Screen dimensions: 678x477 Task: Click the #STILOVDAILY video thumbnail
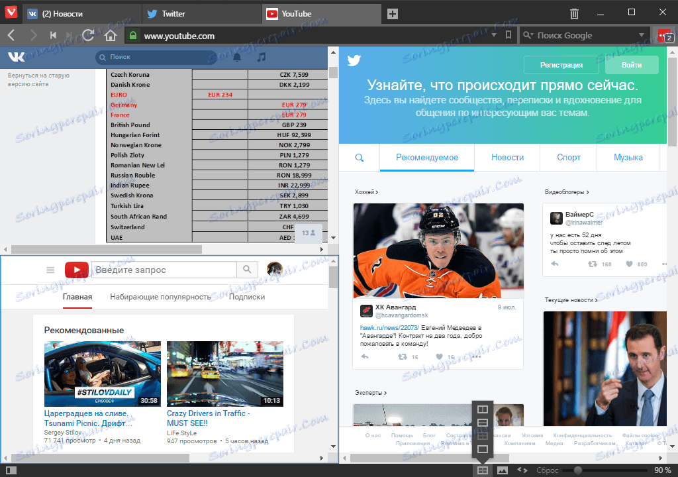[103, 374]
